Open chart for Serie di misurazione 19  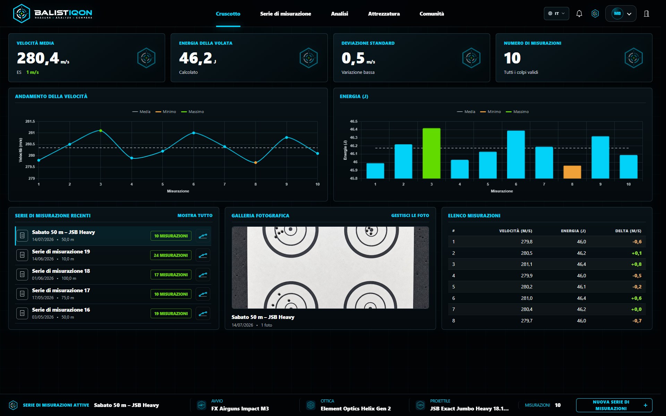click(203, 255)
